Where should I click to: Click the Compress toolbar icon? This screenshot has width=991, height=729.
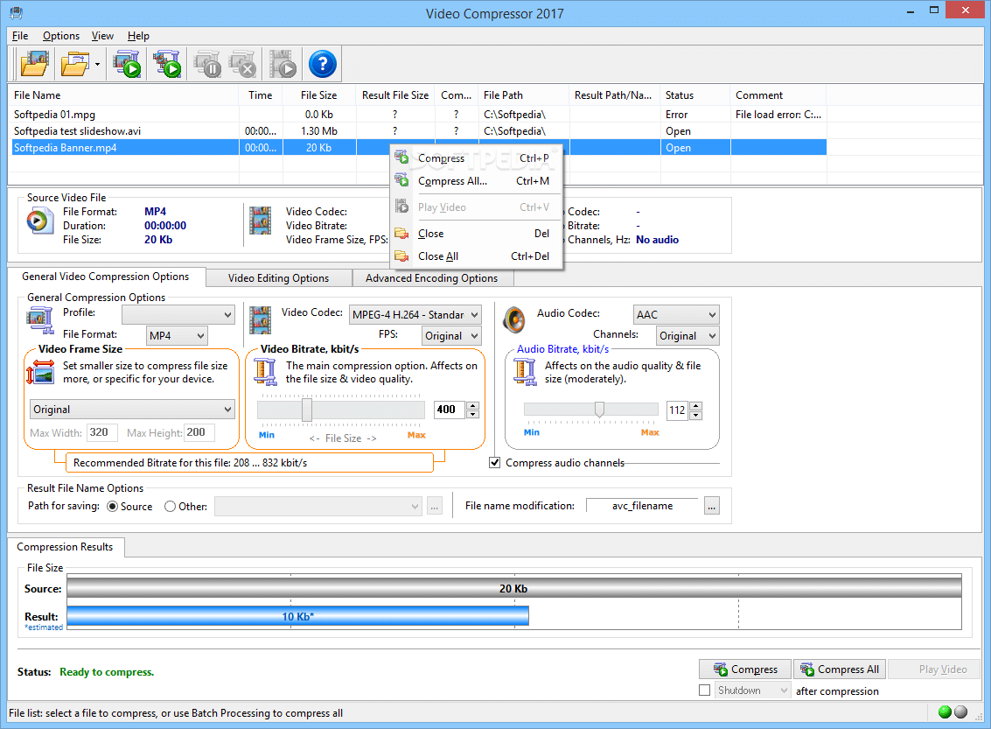click(x=127, y=64)
